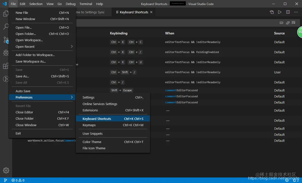Image resolution: width=302 pixels, height=183 pixels.
Task: Click the Keybinding column header
Action: click(119, 33)
